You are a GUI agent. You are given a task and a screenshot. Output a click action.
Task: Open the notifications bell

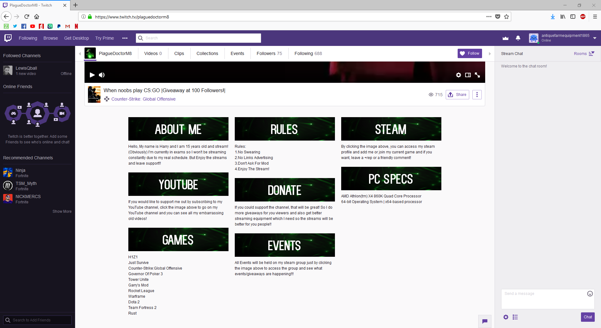[x=518, y=38]
